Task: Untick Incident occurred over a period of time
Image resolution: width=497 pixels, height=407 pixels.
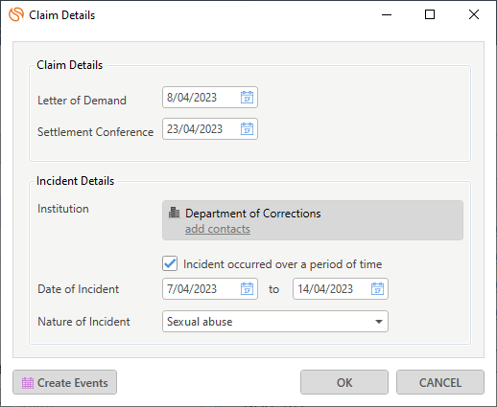Action: pyautogui.click(x=170, y=263)
